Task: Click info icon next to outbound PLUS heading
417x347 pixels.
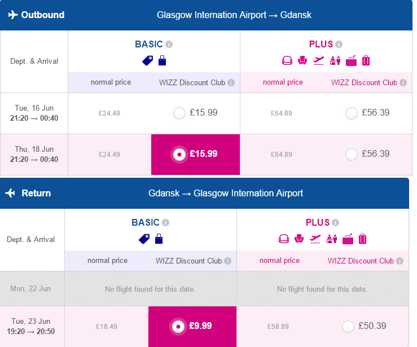Action: pos(339,44)
